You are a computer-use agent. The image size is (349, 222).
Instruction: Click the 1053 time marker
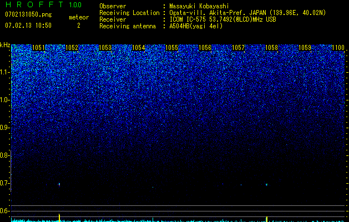click(105, 48)
